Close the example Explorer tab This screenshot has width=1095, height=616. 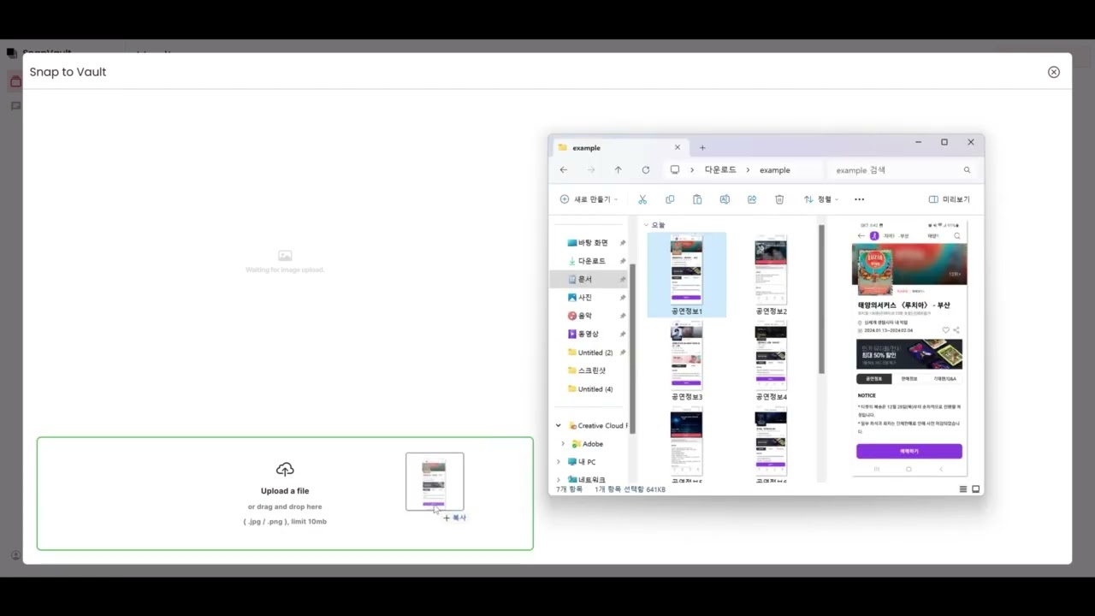tap(678, 147)
